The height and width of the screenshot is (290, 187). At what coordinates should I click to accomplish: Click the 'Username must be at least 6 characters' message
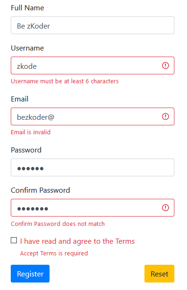65,81
